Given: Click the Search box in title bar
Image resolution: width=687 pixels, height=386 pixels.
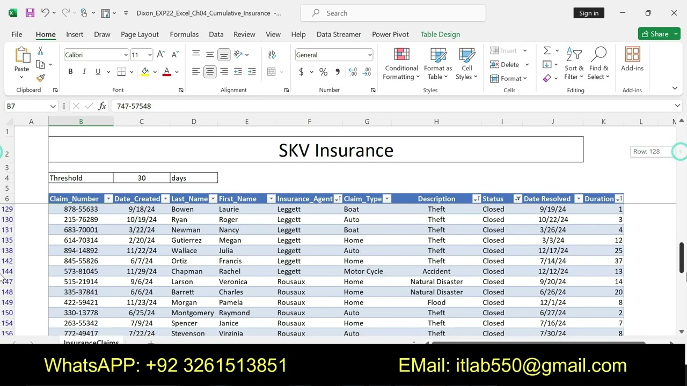Looking at the screenshot, I should [x=393, y=13].
